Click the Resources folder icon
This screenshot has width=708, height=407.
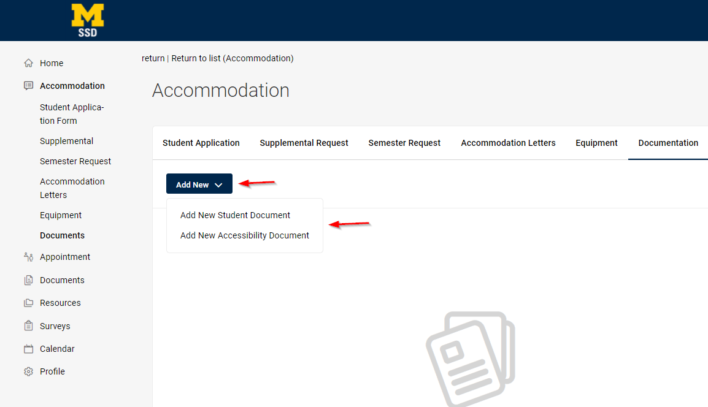click(x=28, y=303)
